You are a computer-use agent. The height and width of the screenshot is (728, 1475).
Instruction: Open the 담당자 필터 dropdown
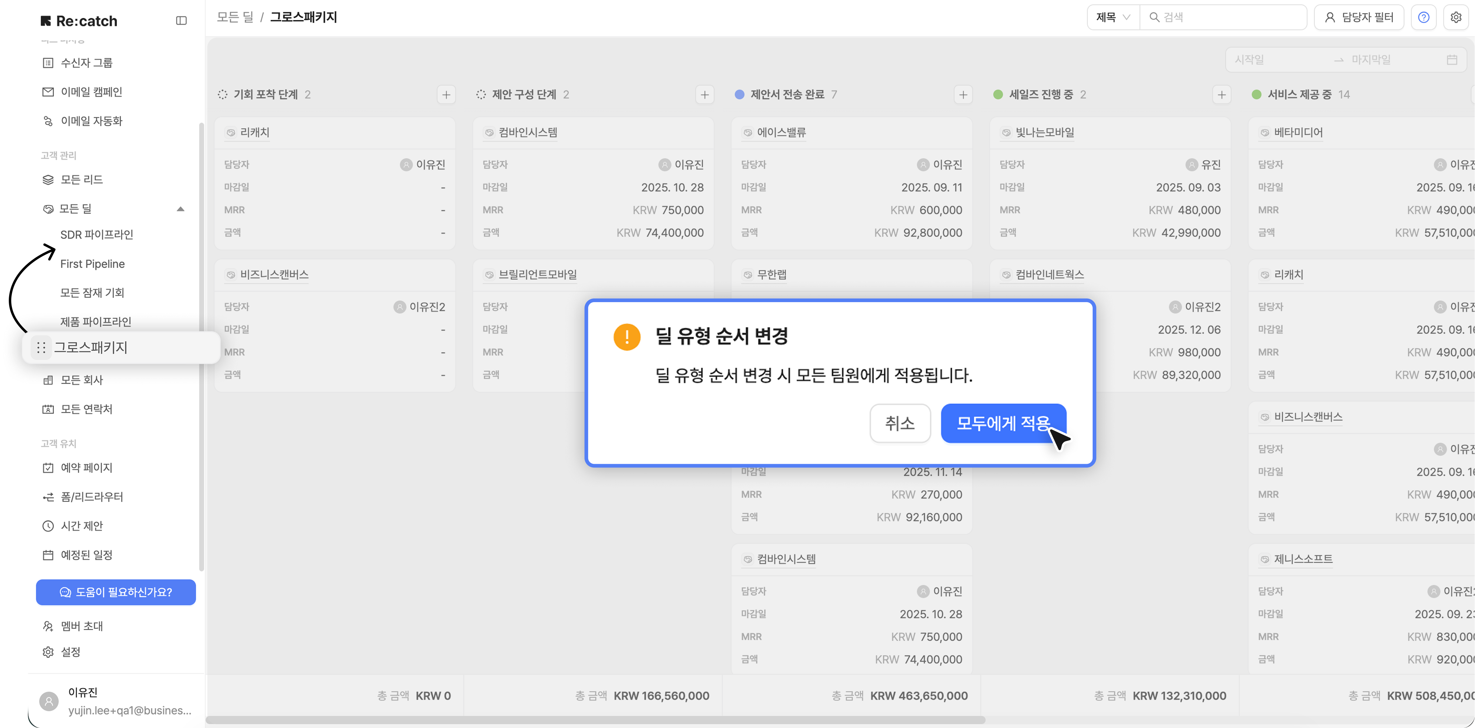[x=1358, y=17]
